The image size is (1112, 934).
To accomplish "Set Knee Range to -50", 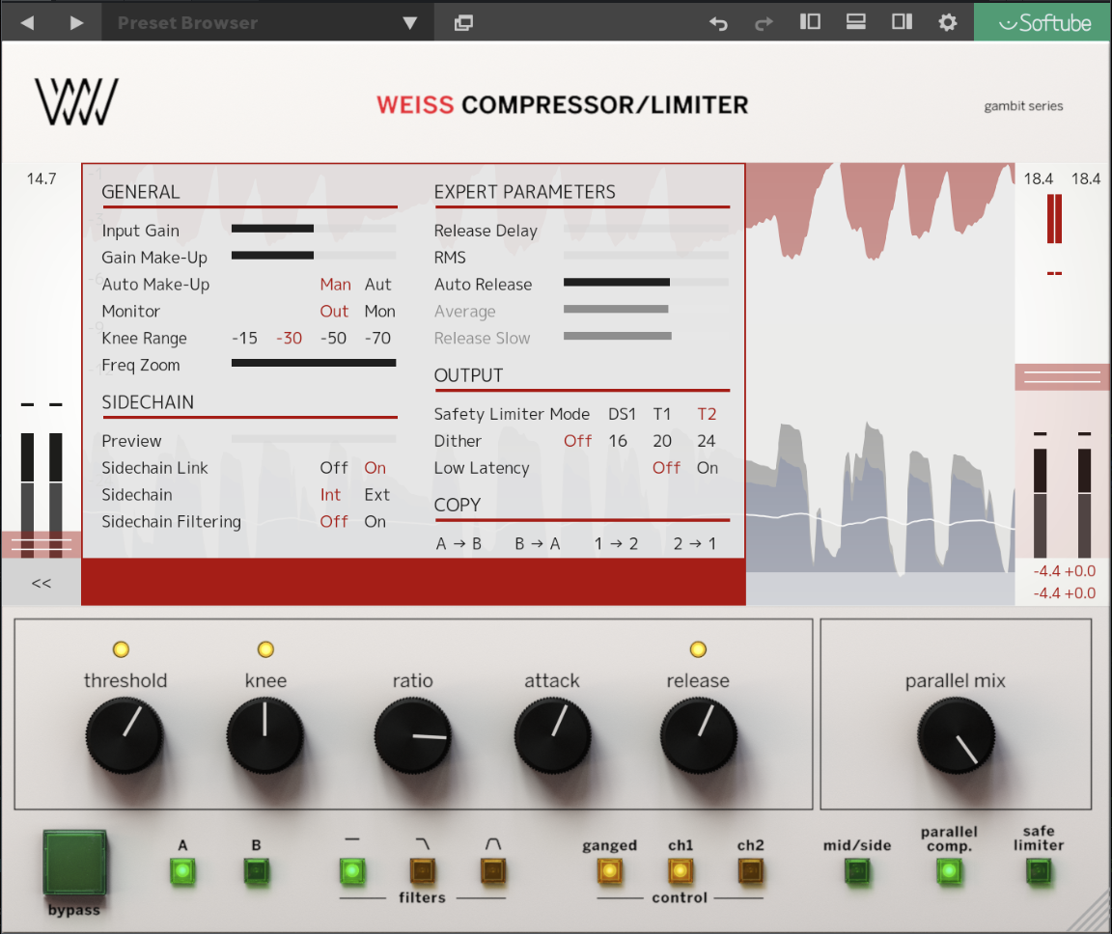I will click(x=332, y=339).
